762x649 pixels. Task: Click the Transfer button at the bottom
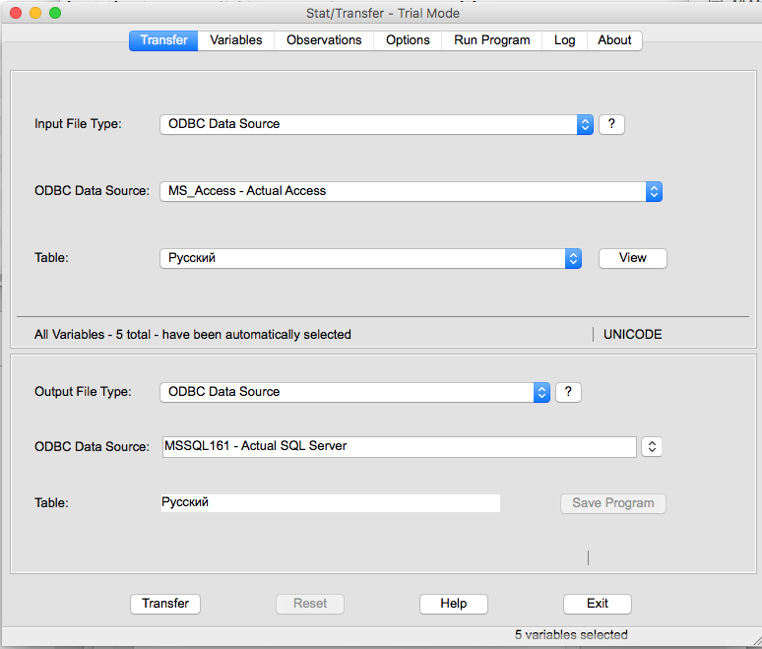[165, 604]
